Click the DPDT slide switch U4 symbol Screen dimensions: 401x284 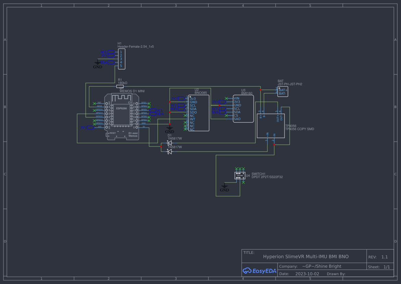click(x=239, y=176)
